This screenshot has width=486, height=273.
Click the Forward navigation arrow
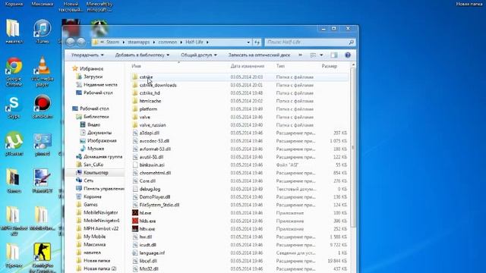click(81, 42)
